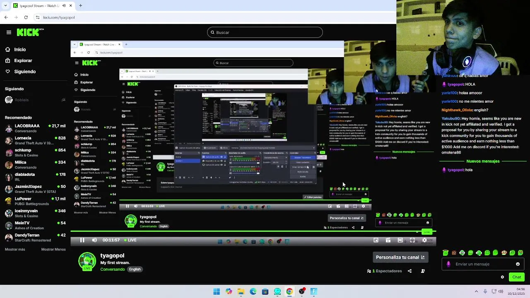The width and height of the screenshot is (530, 298).
Task: Enter fullscreen in video player
Action: [412, 240]
